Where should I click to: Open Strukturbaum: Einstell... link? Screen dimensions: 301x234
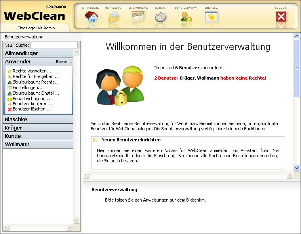pyautogui.click(x=36, y=93)
